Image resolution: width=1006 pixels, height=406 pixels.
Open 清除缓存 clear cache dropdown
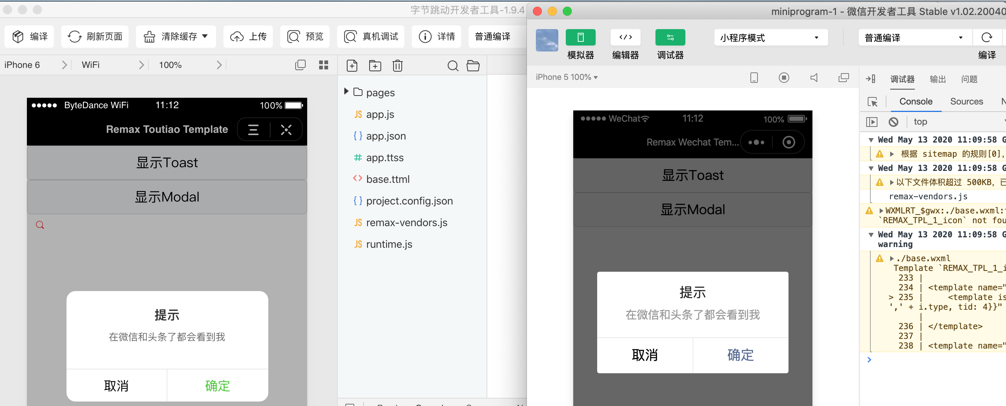pos(176,37)
